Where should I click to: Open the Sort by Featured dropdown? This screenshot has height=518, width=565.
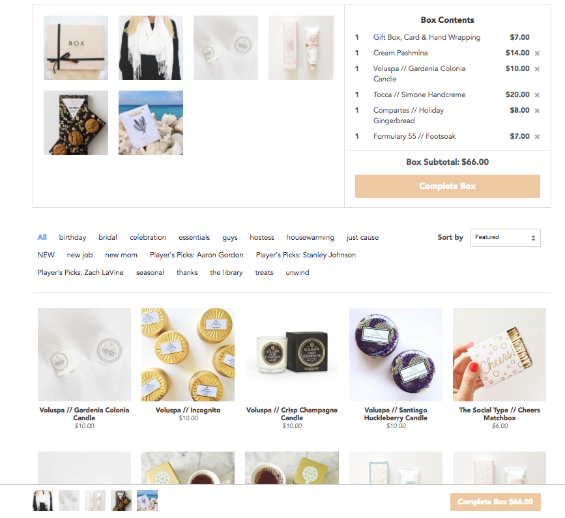(505, 237)
